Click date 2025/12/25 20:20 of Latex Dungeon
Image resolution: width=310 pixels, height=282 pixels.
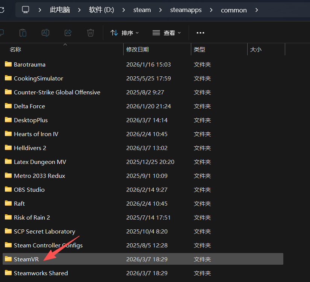point(150,162)
